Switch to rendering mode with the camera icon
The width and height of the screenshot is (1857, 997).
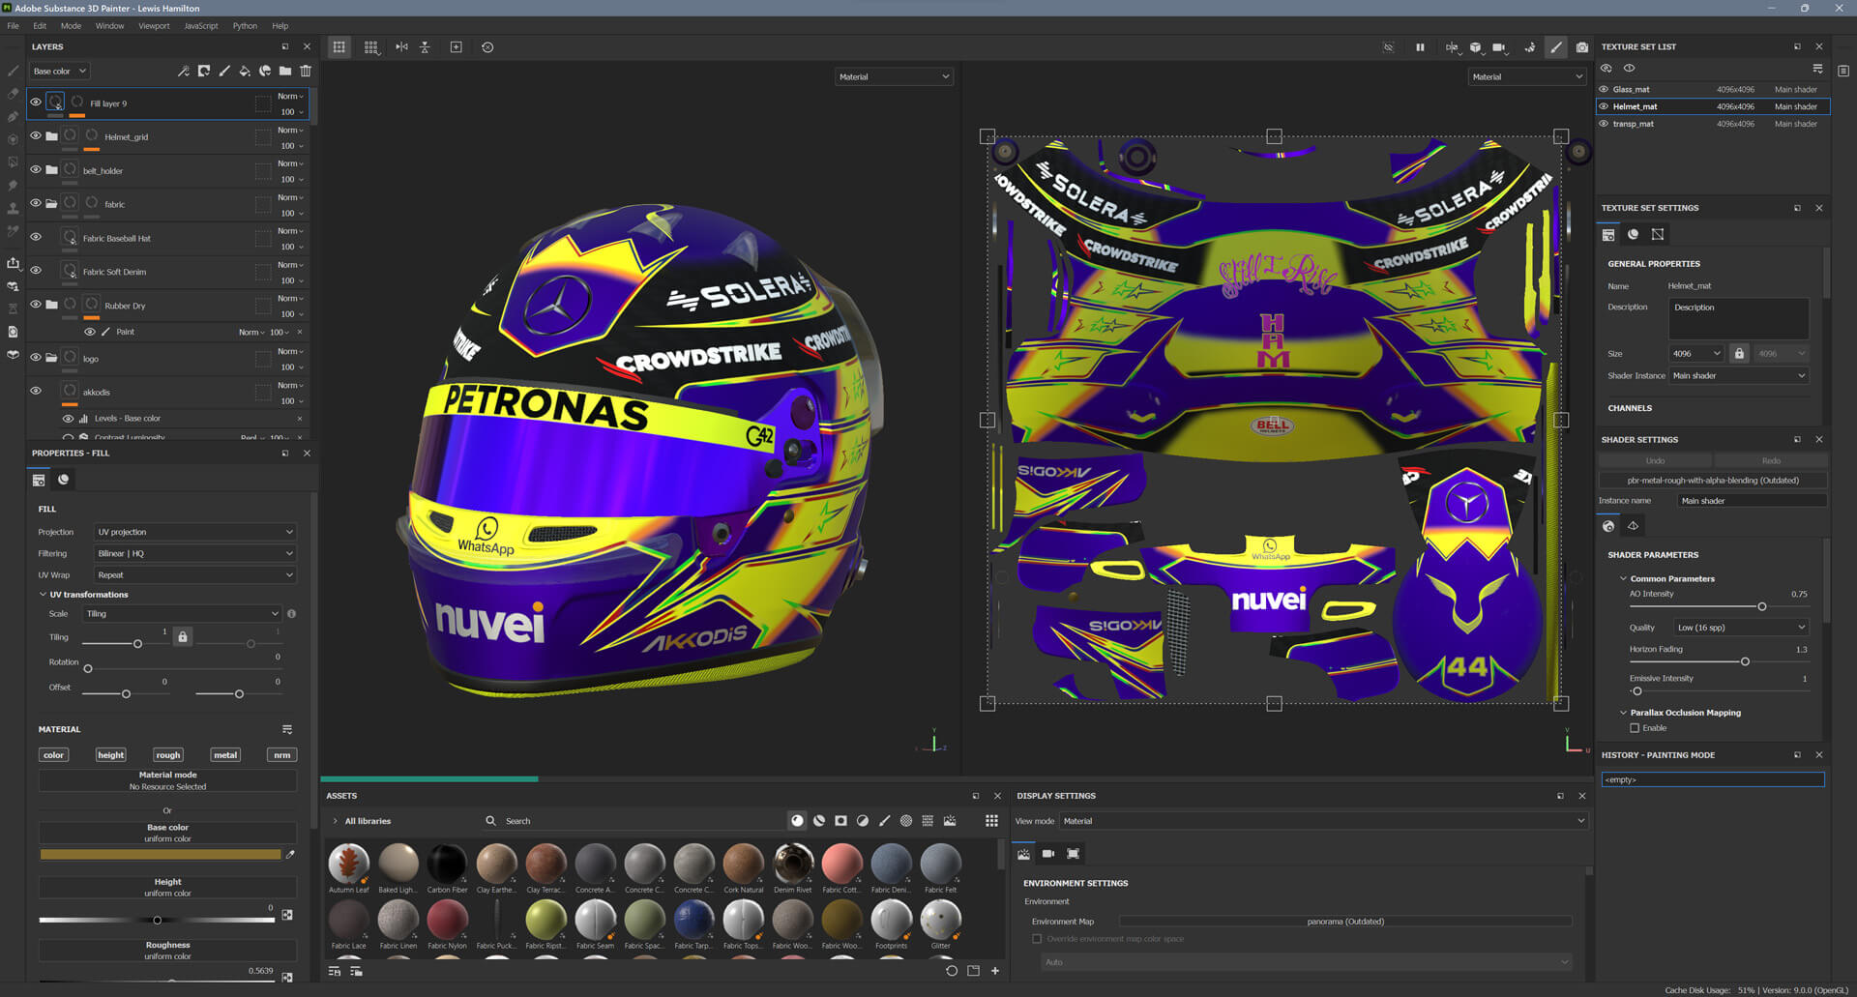point(1582,46)
